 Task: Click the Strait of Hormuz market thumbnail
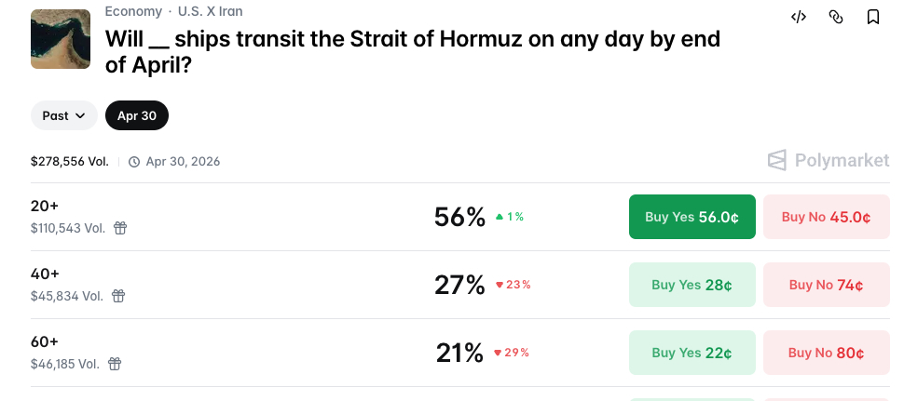click(61, 39)
